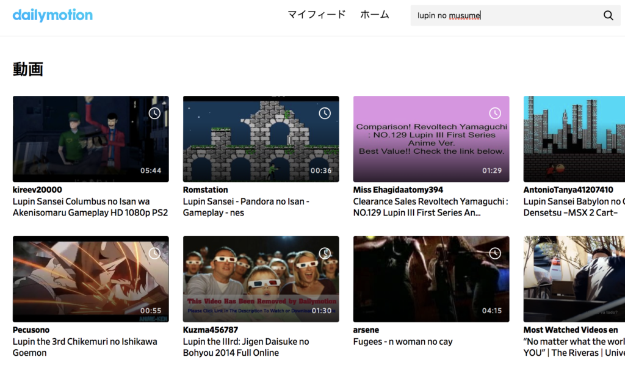Open The Riveras video thumbnail
Viewport: 625px width, 365px height.
[x=574, y=280]
